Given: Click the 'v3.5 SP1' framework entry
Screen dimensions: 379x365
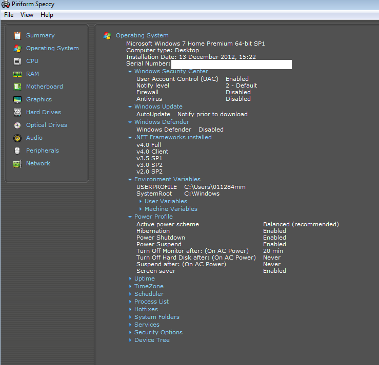Looking at the screenshot, I should click(x=149, y=158).
